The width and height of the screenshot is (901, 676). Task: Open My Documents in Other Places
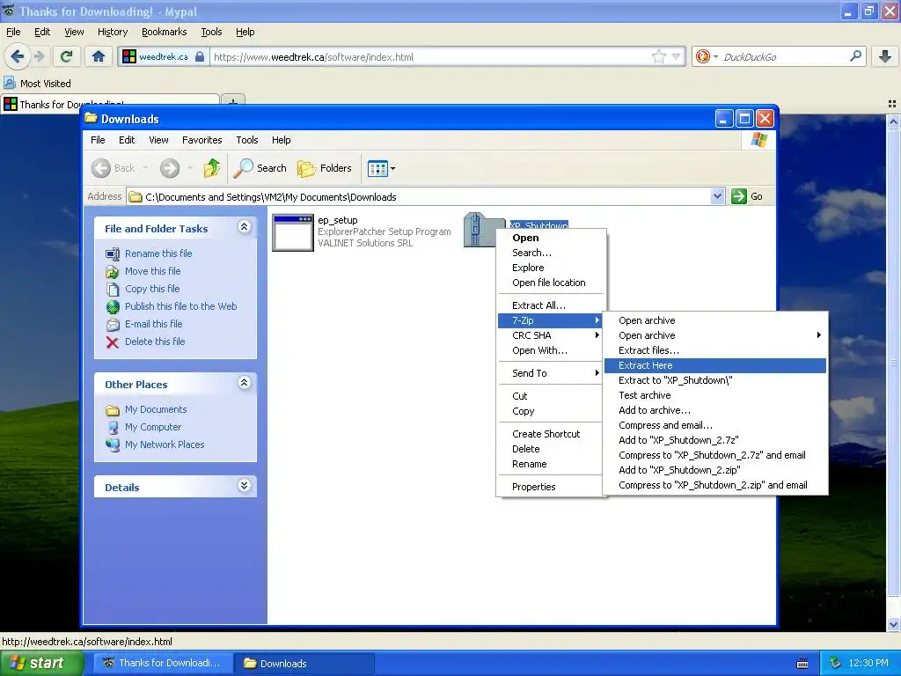pyautogui.click(x=156, y=409)
